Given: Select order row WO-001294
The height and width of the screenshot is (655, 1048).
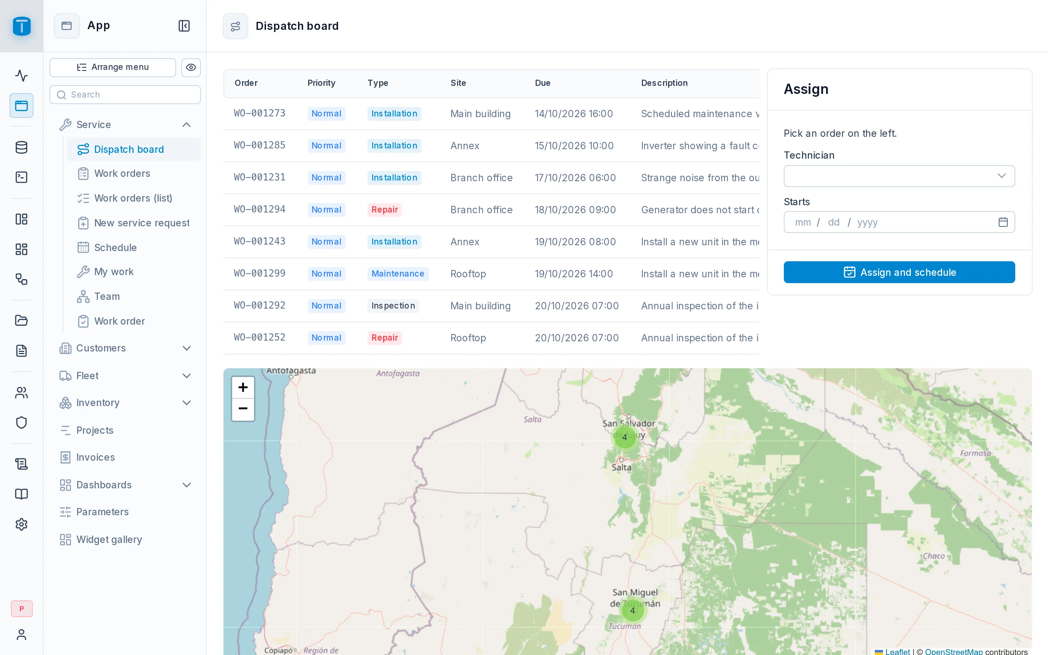Looking at the screenshot, I should click(x=491, y=210).
